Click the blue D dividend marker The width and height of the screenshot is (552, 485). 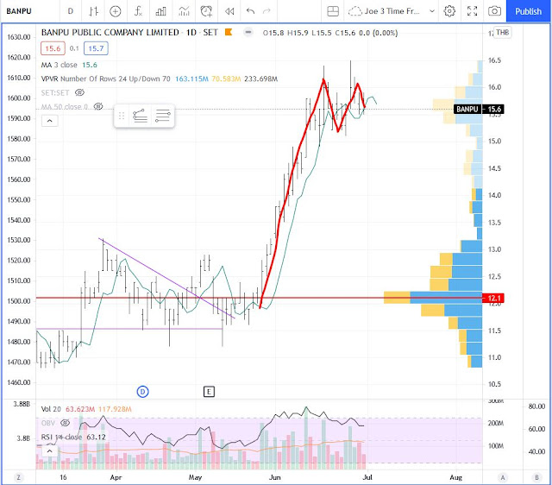(x=142, y=391)
